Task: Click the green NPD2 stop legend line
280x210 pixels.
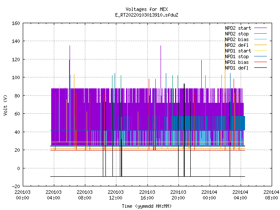Action: (260, 34)
